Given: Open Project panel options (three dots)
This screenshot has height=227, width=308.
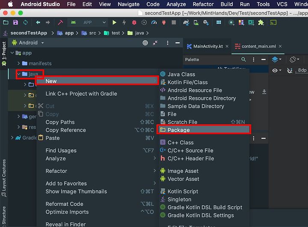Looking at the screenshot, I should pyautogui.click(x=168, y=43).
